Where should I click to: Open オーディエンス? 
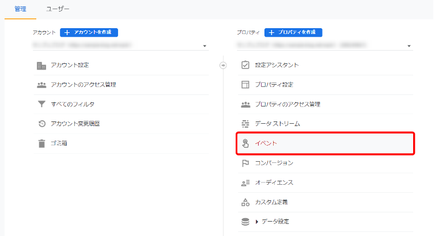[274, 182]
